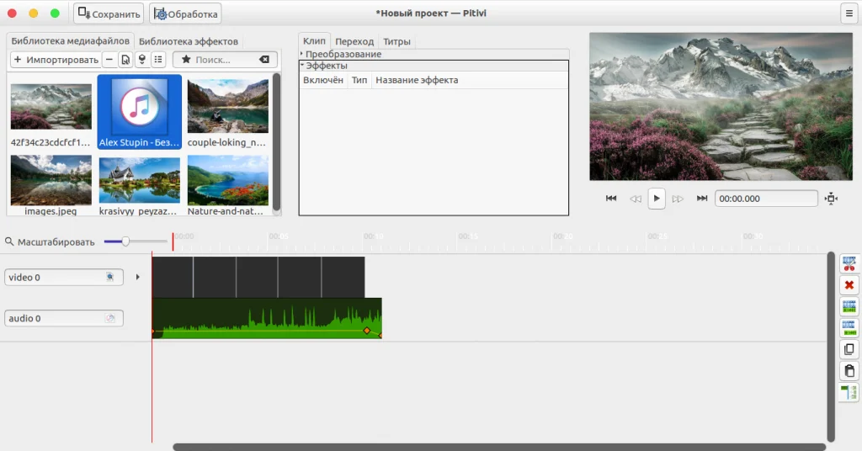Step forward one second in the viewer
Screen dimensions: 862x451
click(678, 199)
